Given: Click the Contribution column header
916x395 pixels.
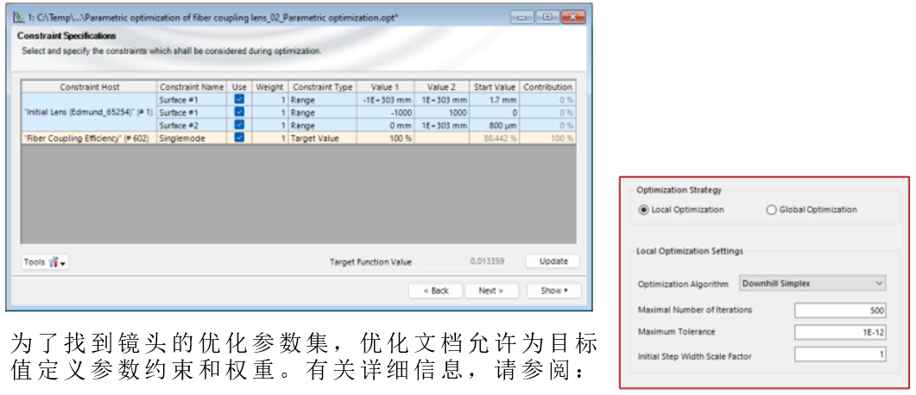Looking at the screenshot, I should [x=547, y=87].
